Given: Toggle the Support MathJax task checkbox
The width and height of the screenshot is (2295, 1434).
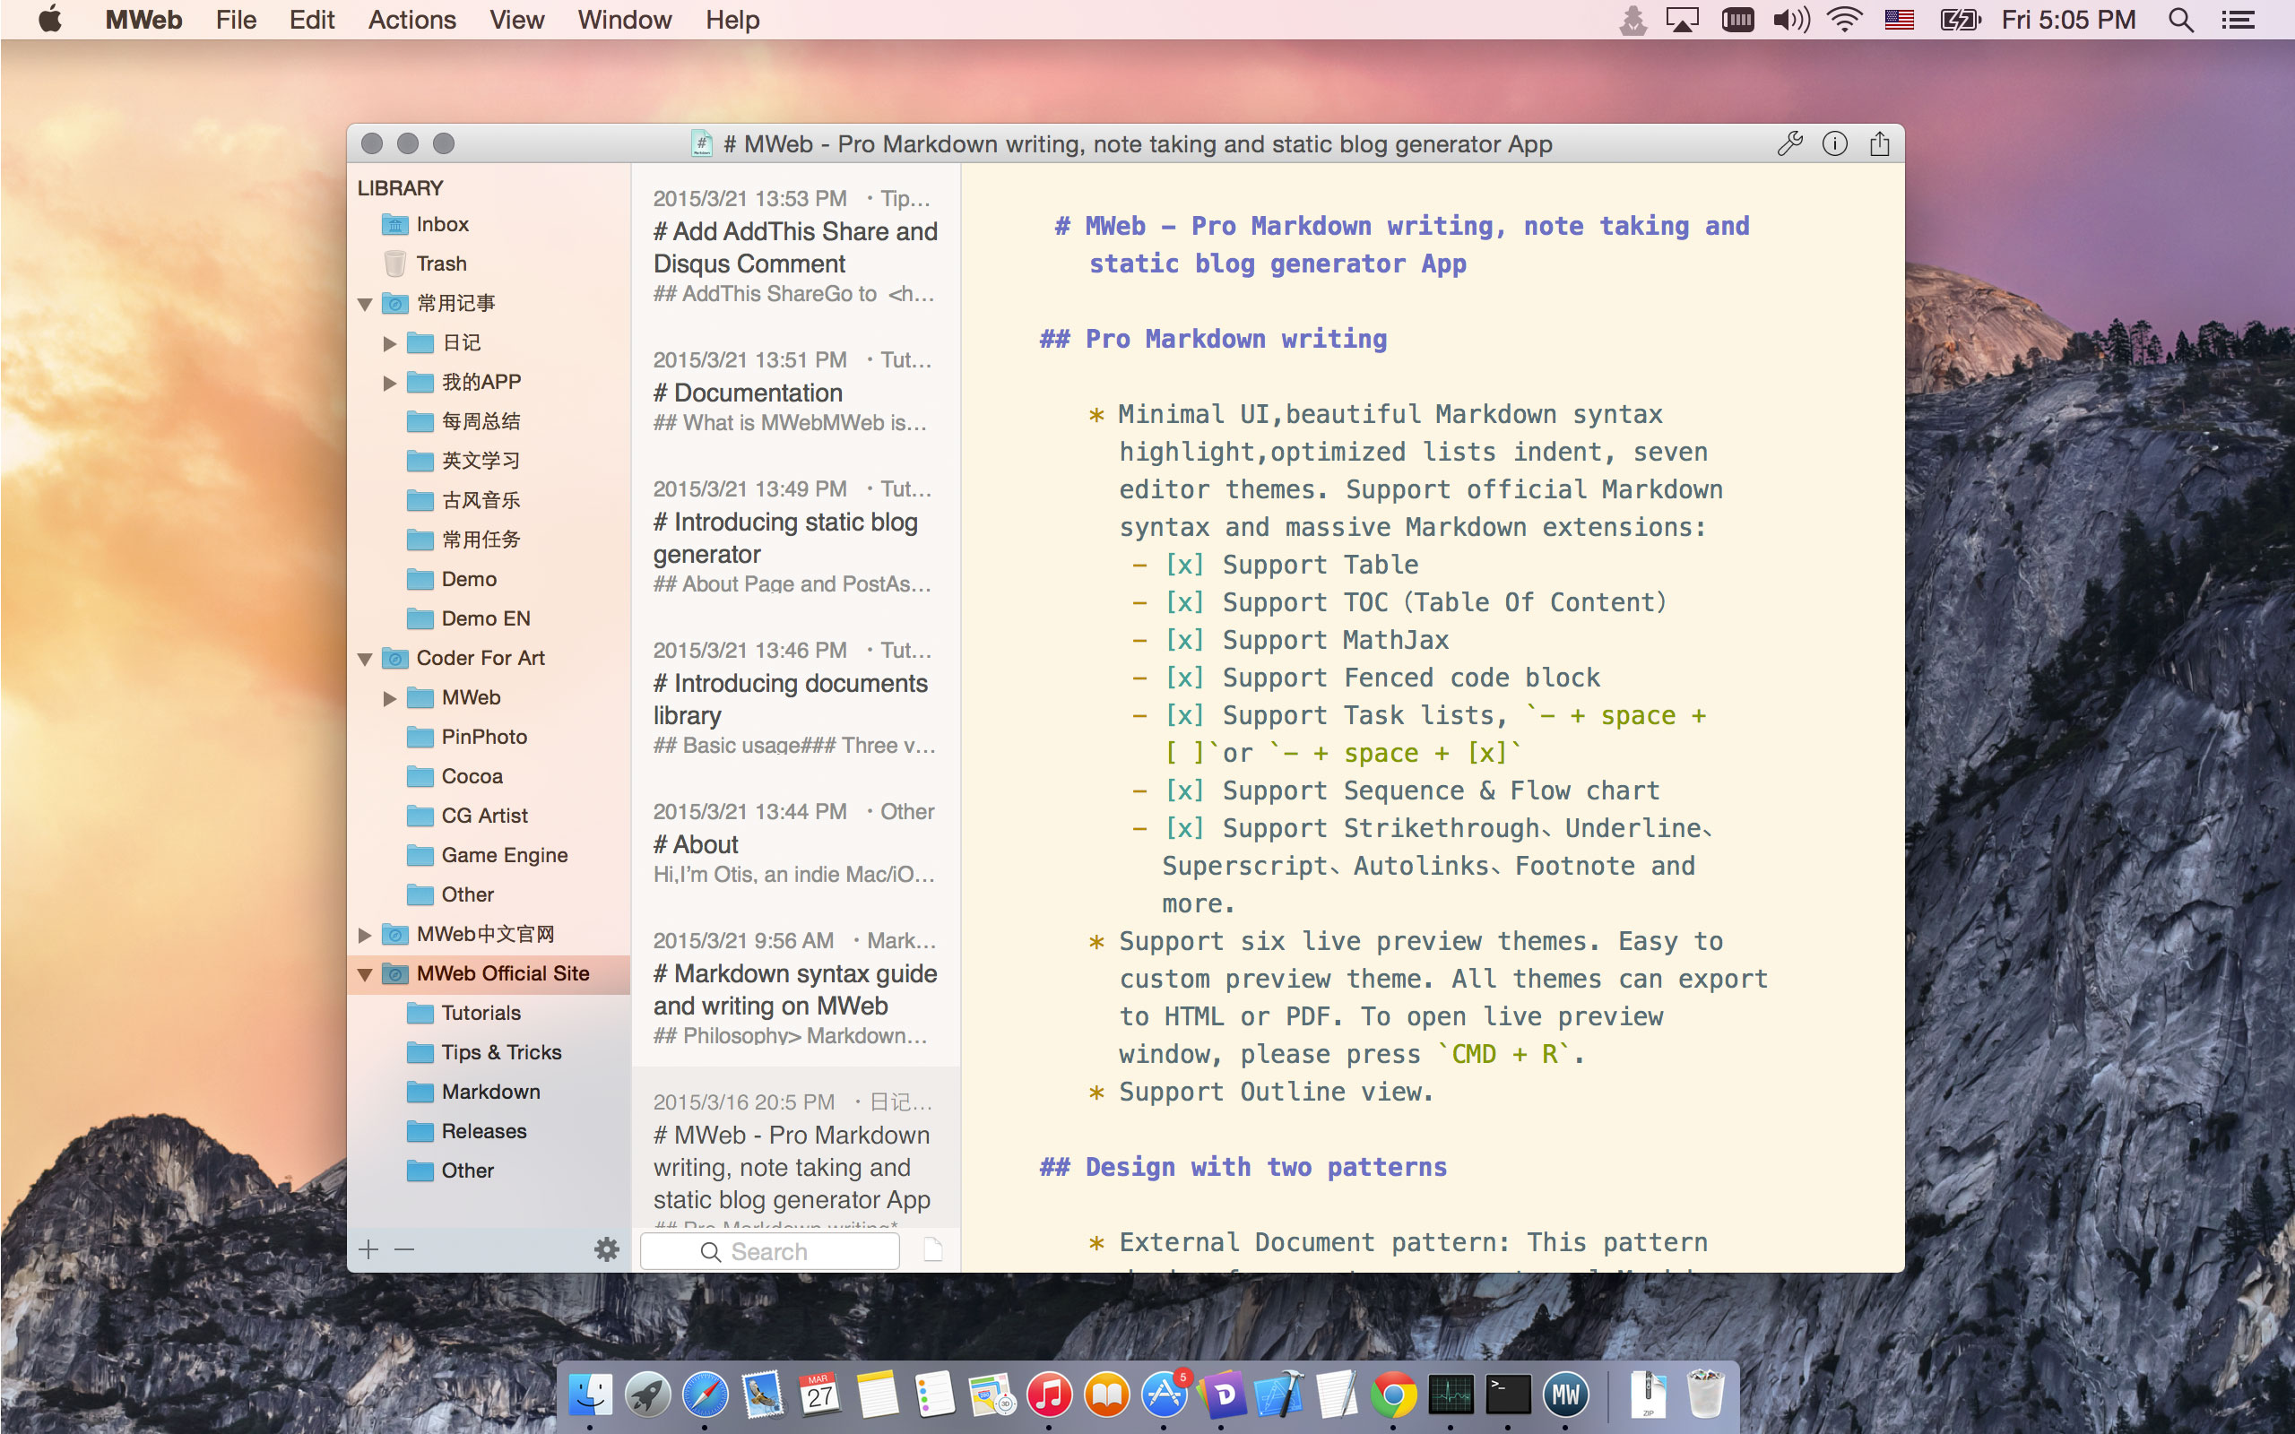Looking at the screenshot, I should click(x=1184, y=640).
